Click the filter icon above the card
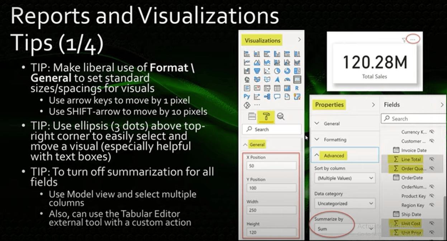The width and height of the screenshot is (447, 241). click(x=404, y=40)
